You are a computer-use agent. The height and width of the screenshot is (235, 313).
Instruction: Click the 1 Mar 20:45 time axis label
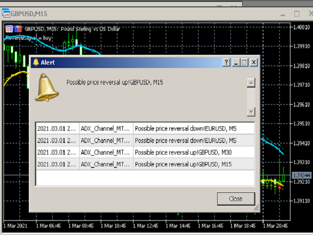click(275, 226)
